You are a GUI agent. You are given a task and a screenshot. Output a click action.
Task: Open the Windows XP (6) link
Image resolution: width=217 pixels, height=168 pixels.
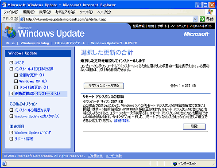(33, 81)
